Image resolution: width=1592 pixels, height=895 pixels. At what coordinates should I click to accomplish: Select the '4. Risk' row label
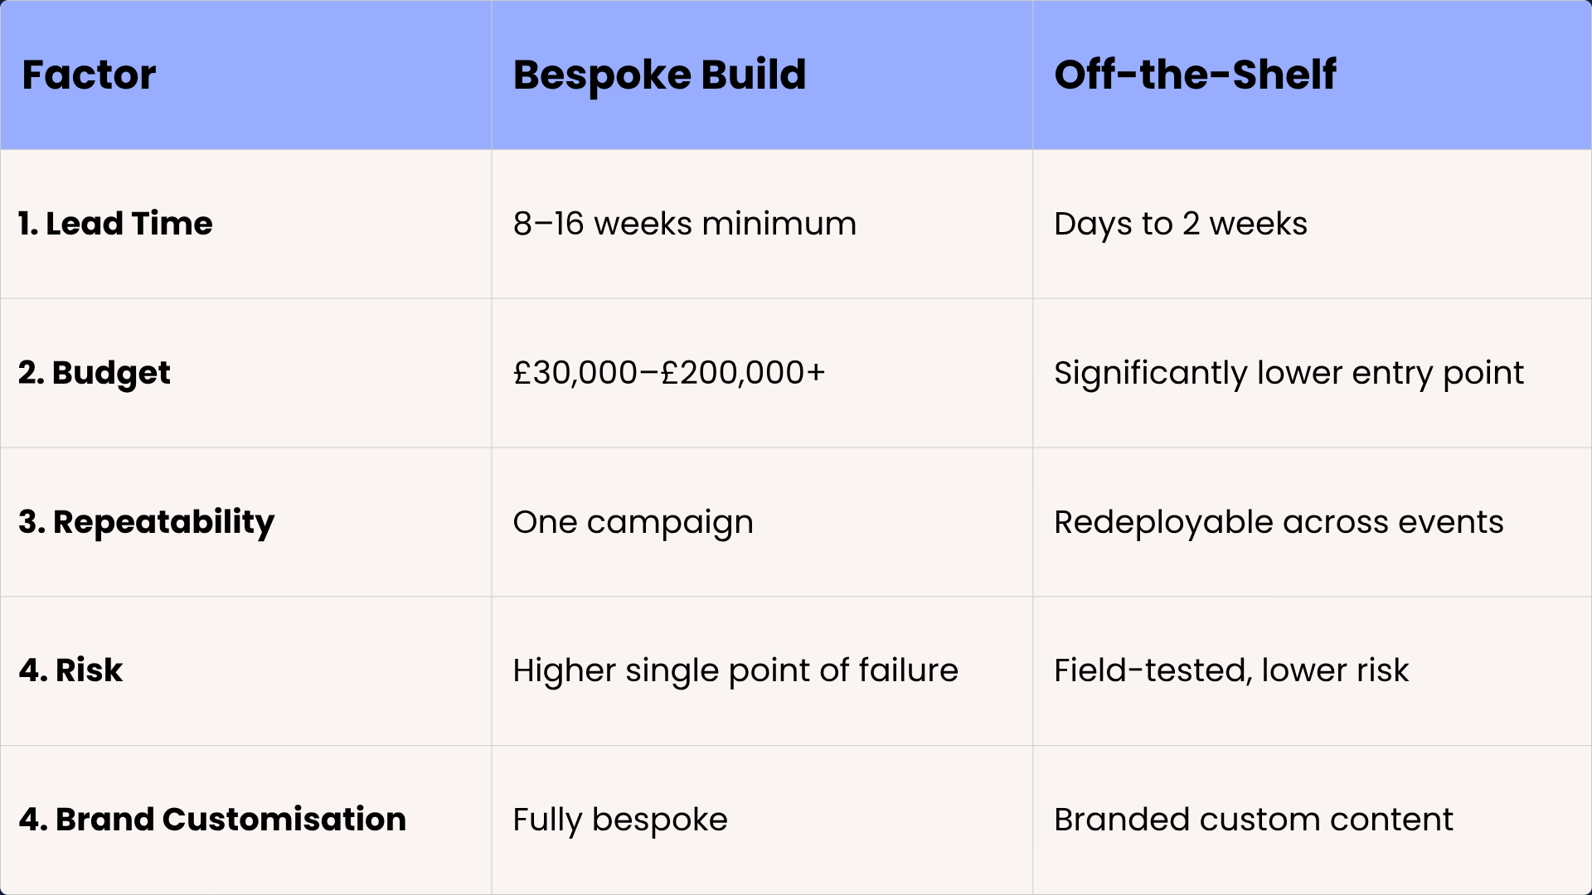pyautogui.click(x=70, y=670)
